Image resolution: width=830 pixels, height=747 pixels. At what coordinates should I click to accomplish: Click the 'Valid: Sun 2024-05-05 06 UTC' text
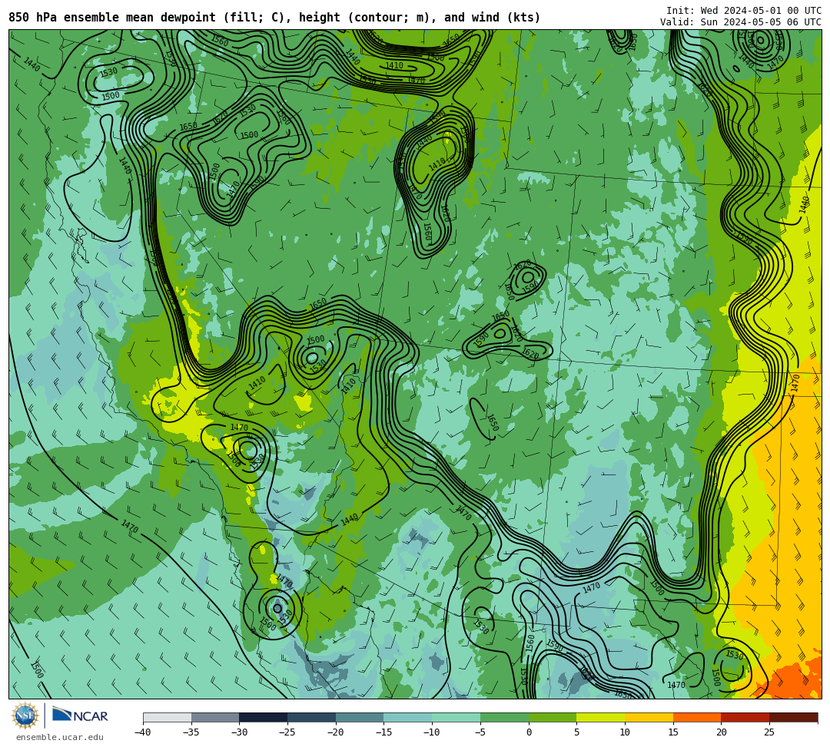(x=741, y=22)
